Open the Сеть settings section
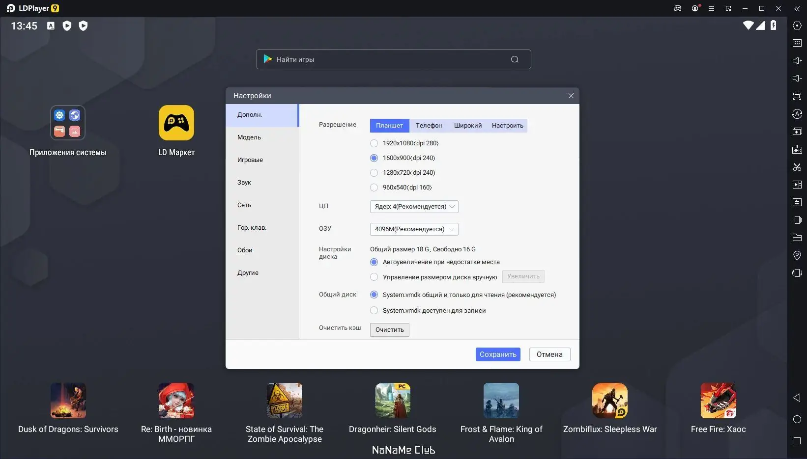 click(x=262, y=205)
